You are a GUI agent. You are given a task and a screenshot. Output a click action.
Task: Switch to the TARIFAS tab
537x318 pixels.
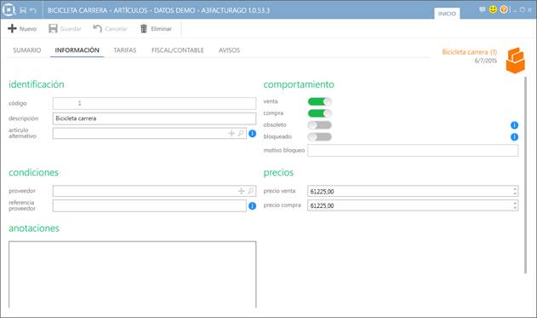click(125, 50)
